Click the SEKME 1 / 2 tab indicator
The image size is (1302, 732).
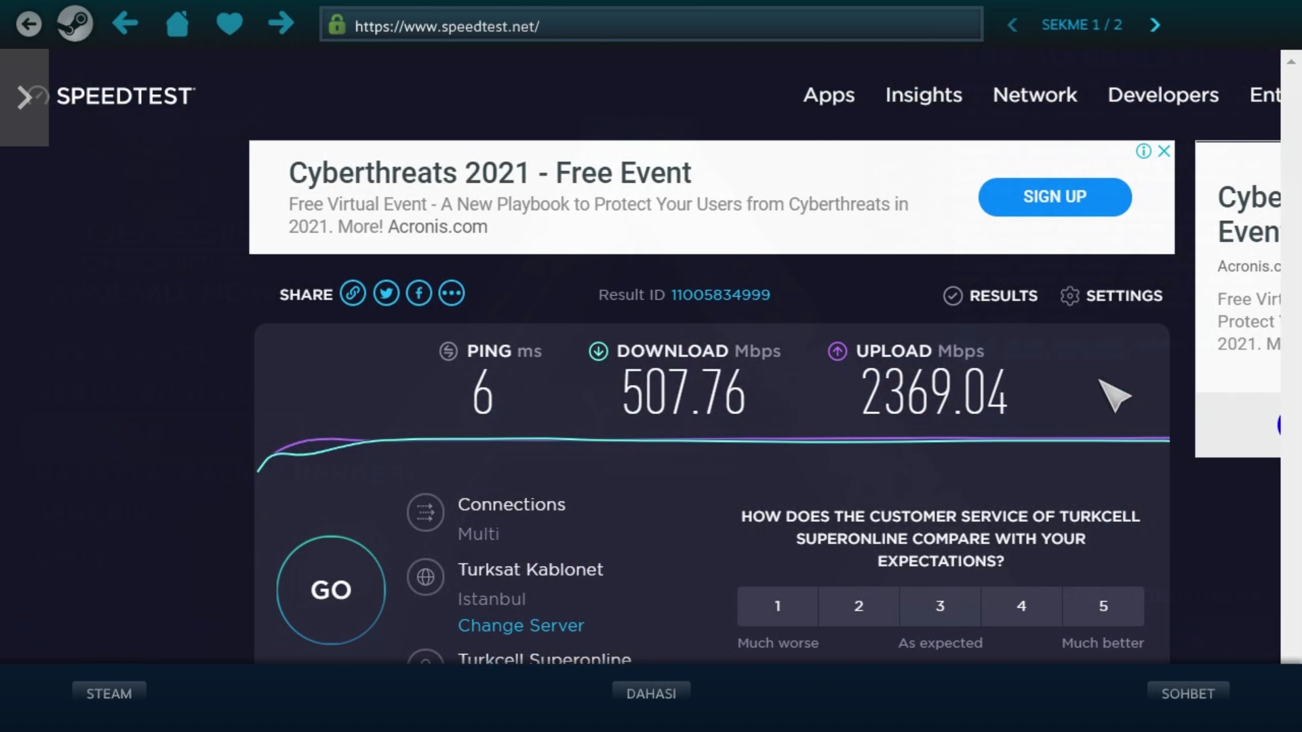point(1082,25)
